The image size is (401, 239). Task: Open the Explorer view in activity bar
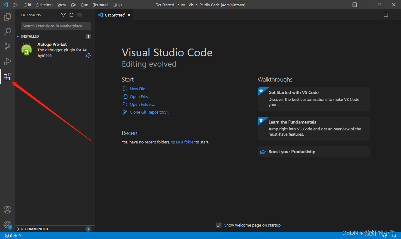tap(7, 17)
